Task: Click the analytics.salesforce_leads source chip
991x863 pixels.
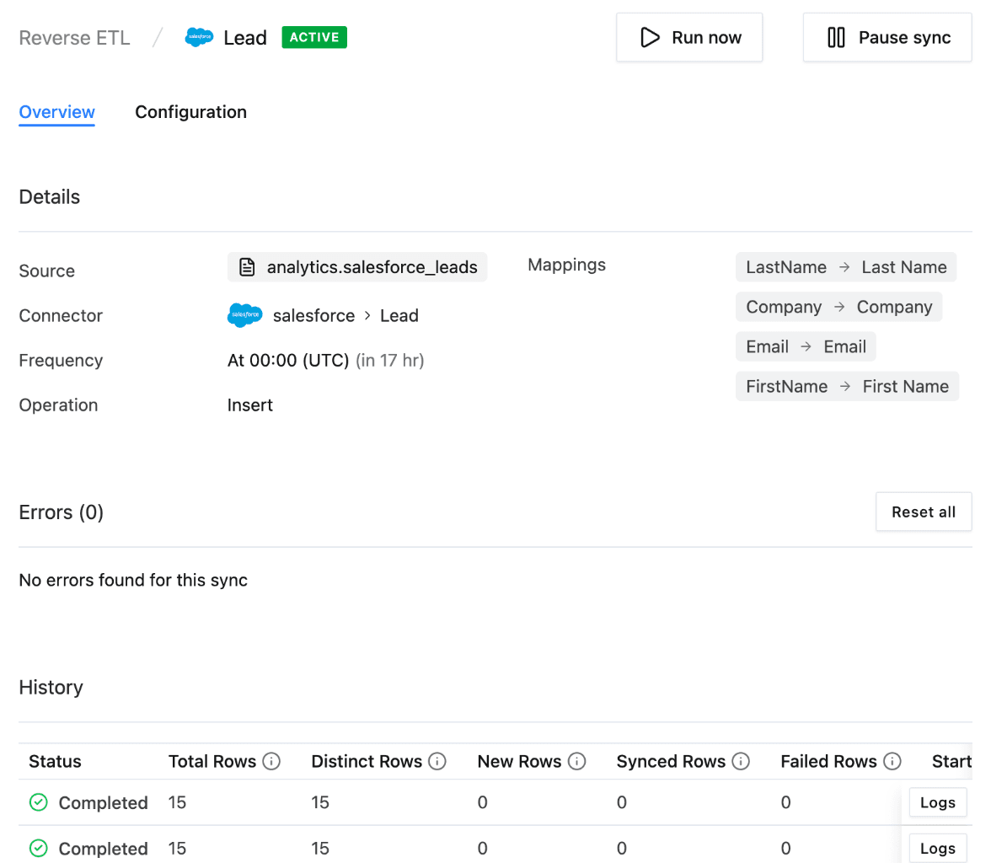Action: click(357, 267)
